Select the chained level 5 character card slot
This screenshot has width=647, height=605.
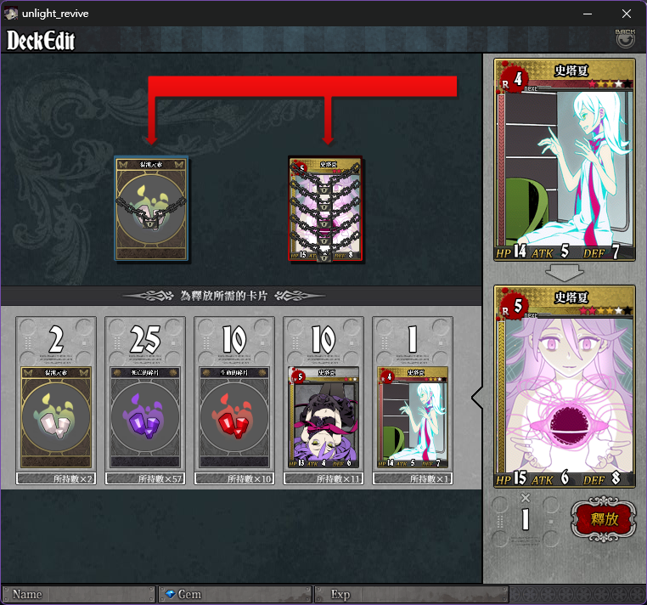click(325, 208)
